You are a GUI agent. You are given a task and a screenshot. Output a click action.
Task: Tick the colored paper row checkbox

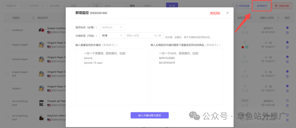pyautogui.click(x=7, y=59)
